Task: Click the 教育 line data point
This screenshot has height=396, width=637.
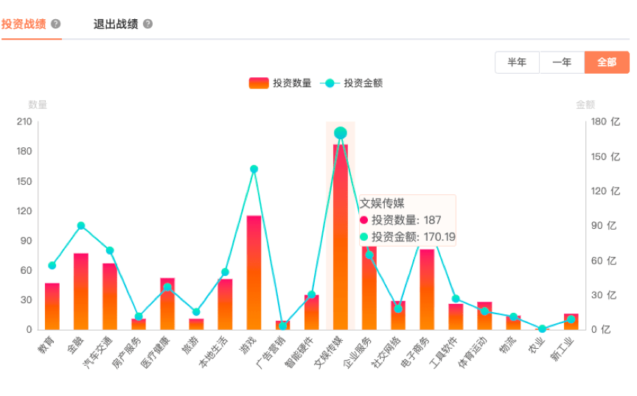Action: click(52, 266)
